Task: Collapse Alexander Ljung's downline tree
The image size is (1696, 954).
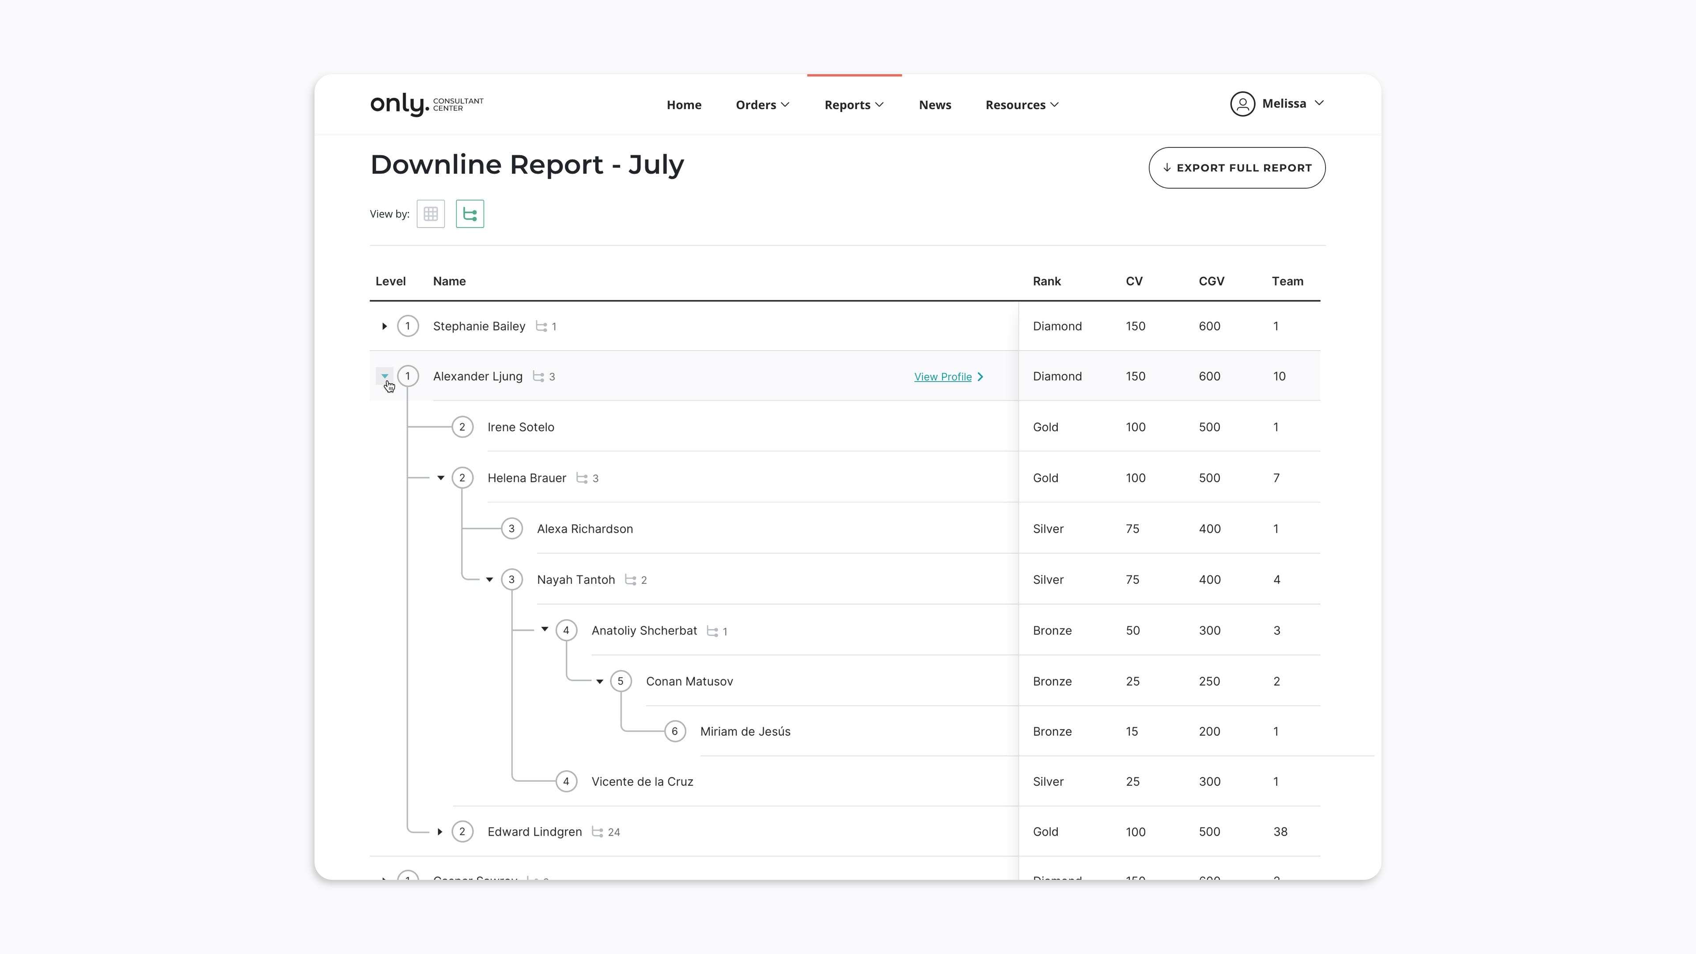Action: pyautogui.click(x=385, y=377)
